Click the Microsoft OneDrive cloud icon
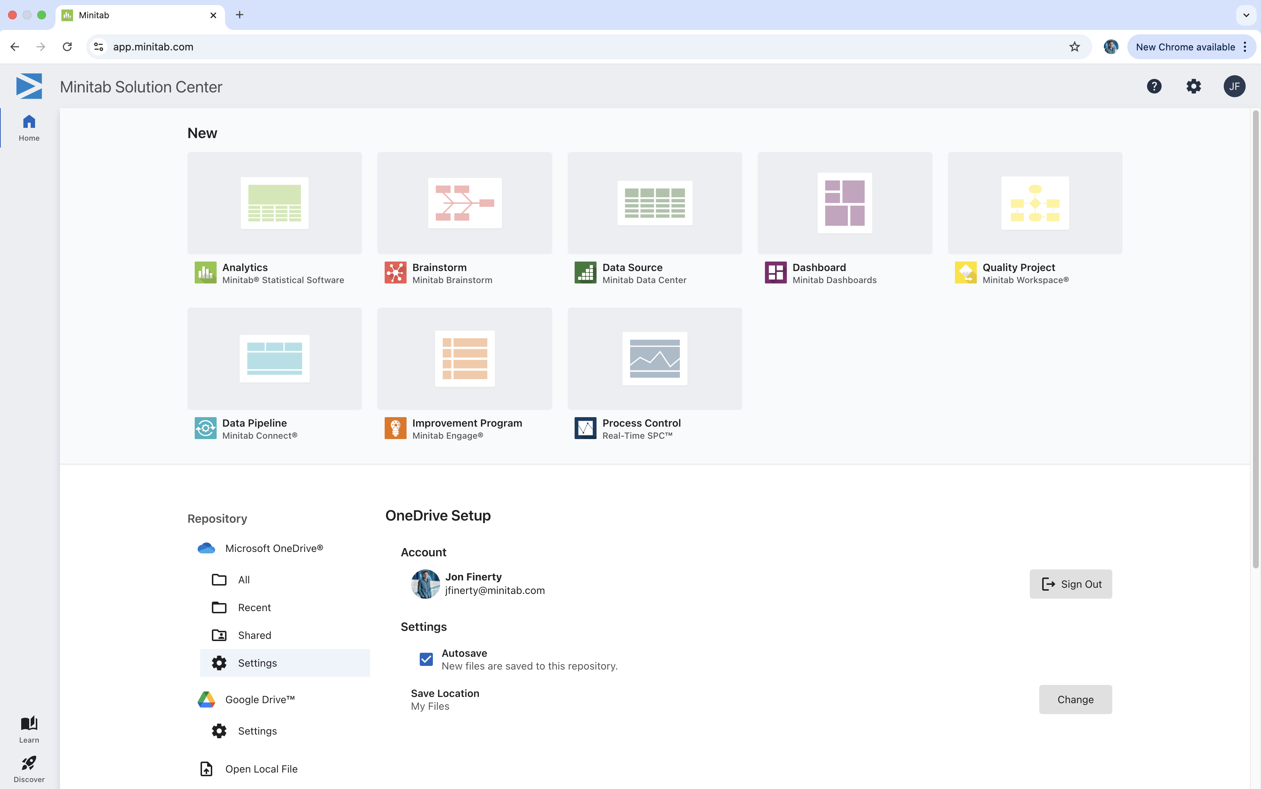The width and height of the screenshot is (1261, 789). click(207, 548)
